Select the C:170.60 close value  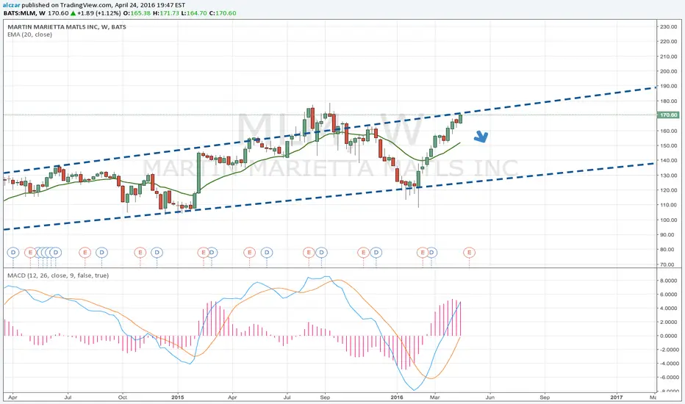tap(223, 13)
